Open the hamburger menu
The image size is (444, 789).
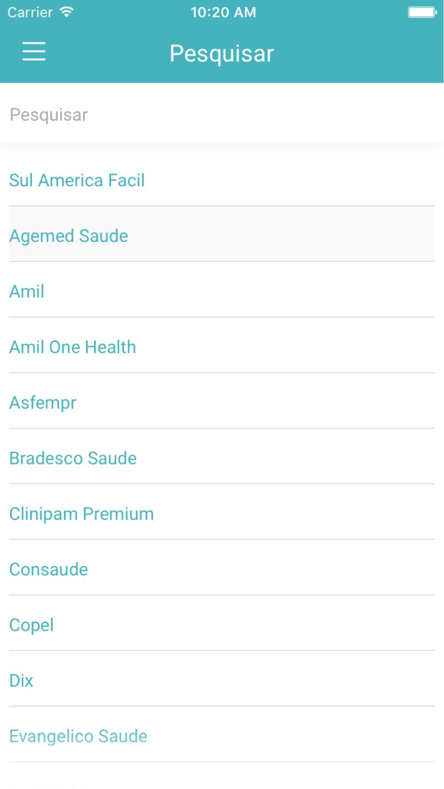click(34, 51)
